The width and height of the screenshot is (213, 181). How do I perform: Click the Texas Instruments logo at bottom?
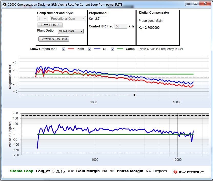(x=189, y=172)
